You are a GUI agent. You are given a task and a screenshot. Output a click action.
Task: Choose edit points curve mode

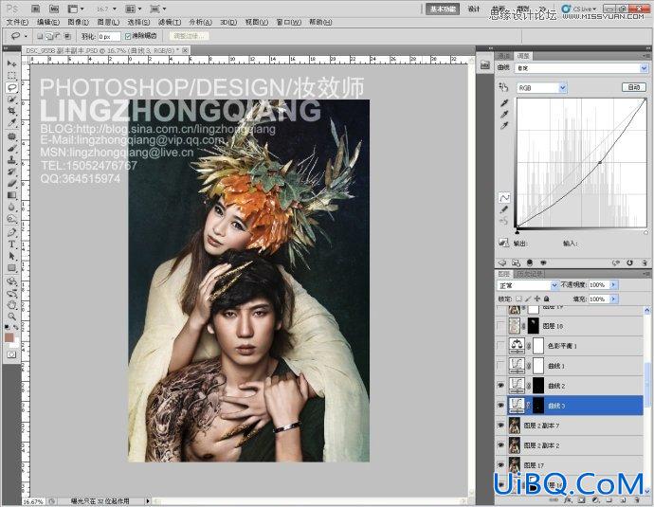[504, 197]
